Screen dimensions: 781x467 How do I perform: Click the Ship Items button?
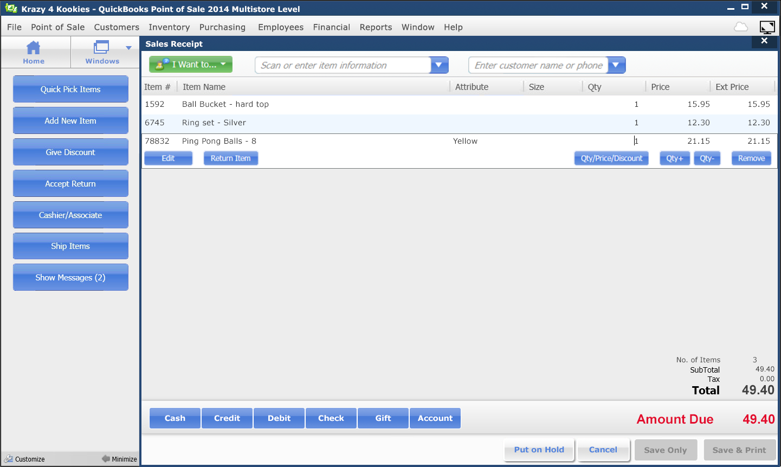tap(70, 246)
